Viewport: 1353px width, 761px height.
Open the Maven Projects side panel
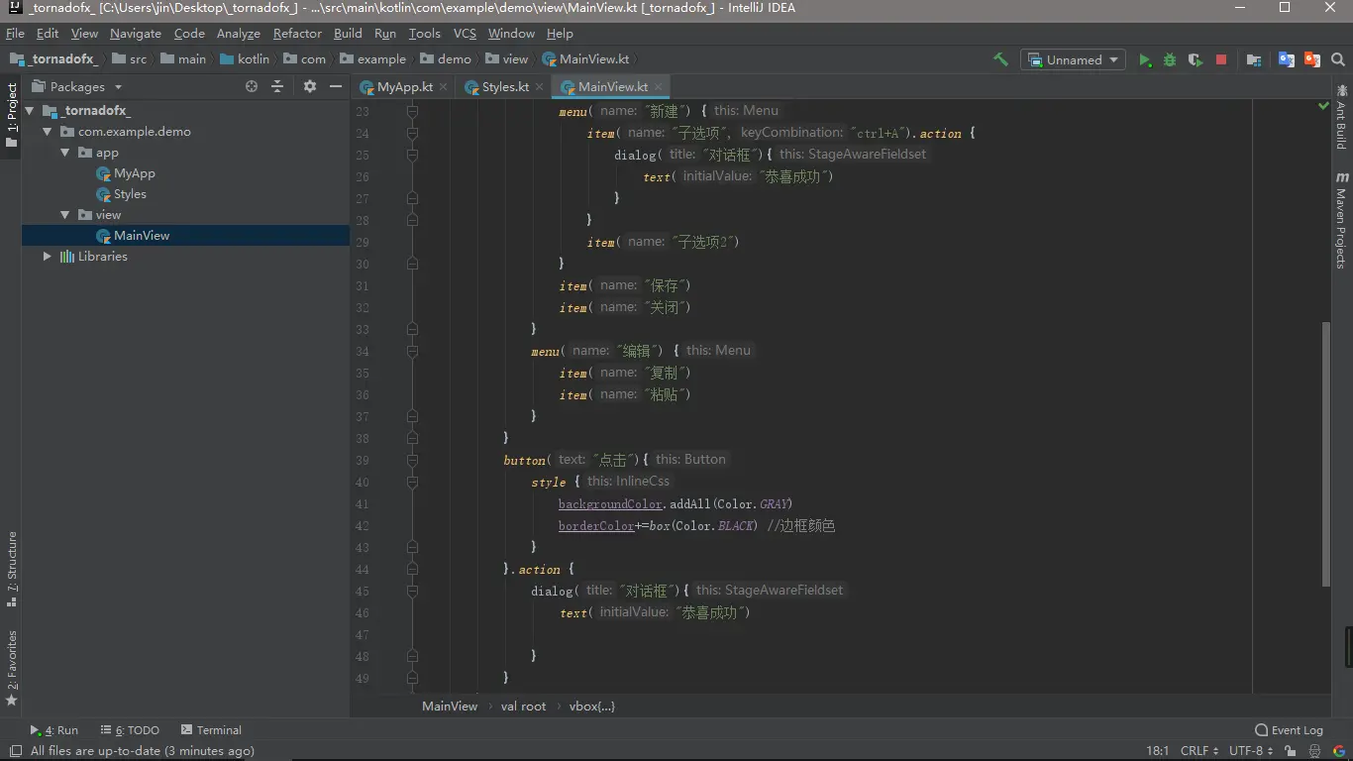pos(1341,219)
